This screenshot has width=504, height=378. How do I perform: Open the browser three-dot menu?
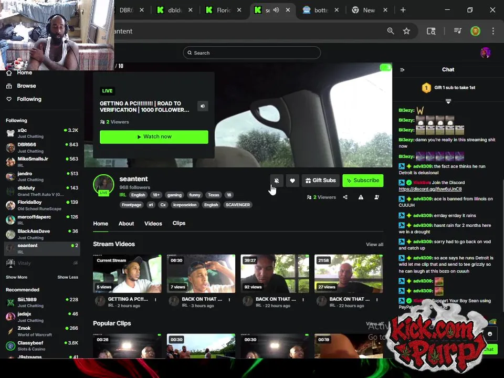pos(493,31)
